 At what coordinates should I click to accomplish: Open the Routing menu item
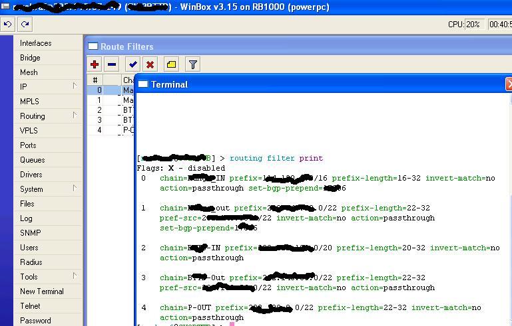(33, 116)
